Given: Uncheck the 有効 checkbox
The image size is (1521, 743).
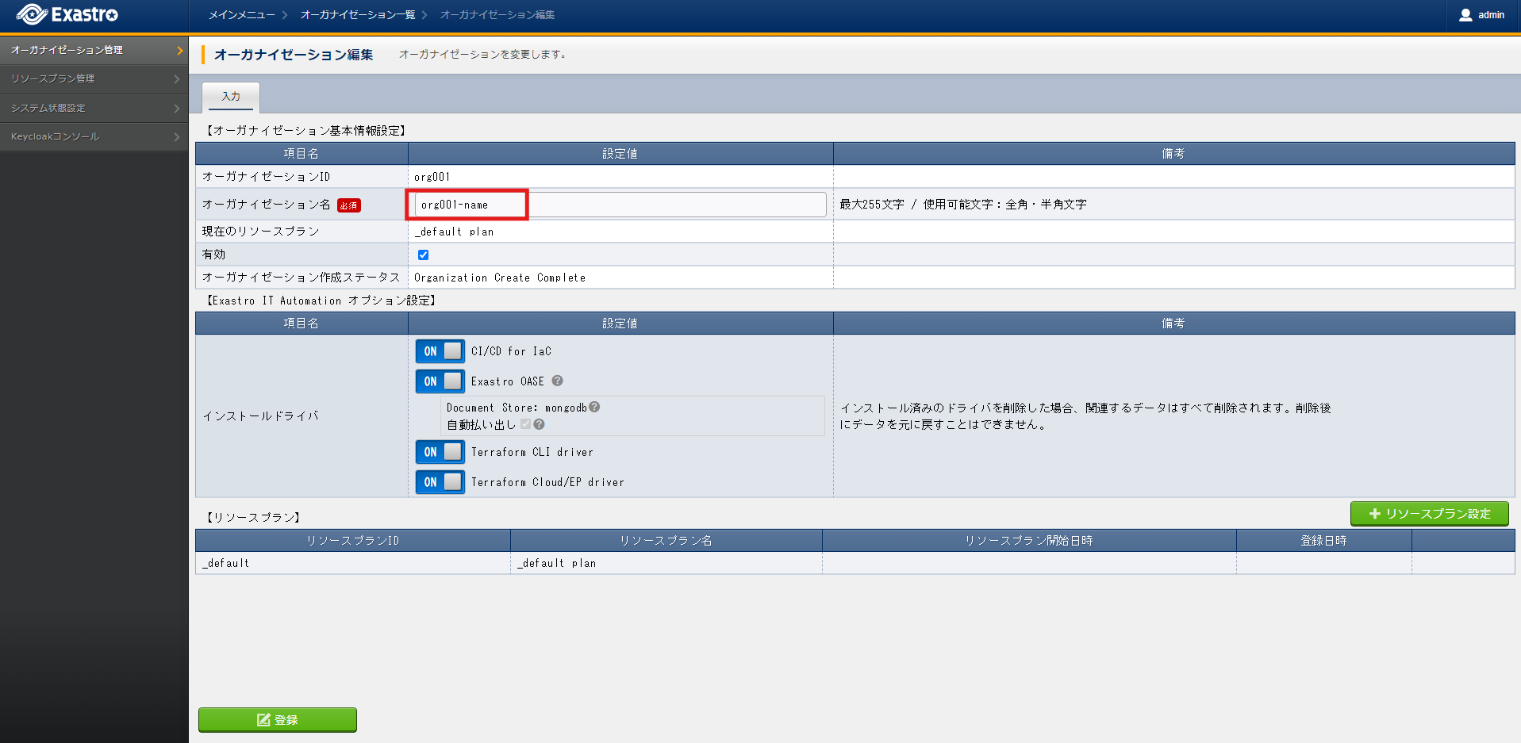Looking at the screenshot, I should click(x=423, y=255).
